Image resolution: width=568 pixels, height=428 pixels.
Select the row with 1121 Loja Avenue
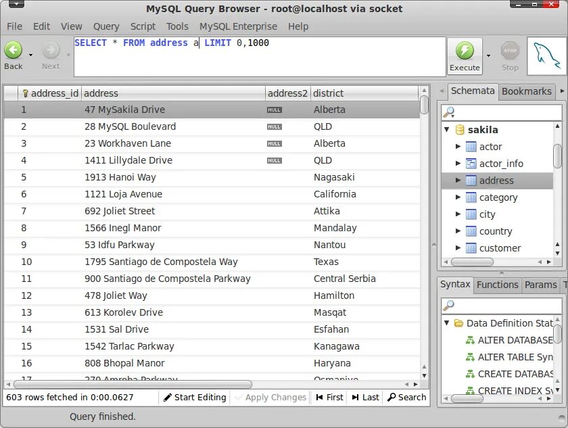click(x=212, y=194)
